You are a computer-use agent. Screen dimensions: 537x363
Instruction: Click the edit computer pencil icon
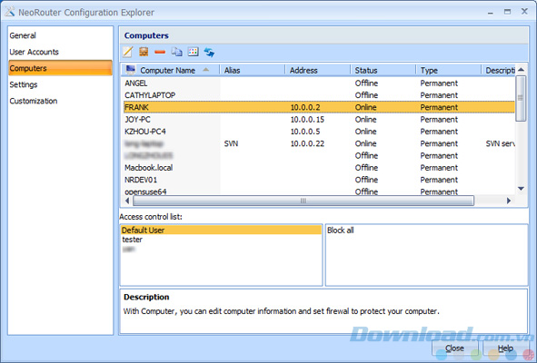[x=127, y=52]
